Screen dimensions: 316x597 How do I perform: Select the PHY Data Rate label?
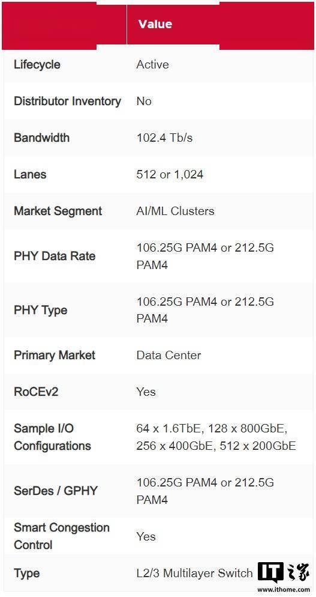click(x=55, y=256)
